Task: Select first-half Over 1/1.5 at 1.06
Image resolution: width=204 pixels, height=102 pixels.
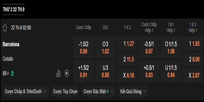Action: tap(171, 48)
